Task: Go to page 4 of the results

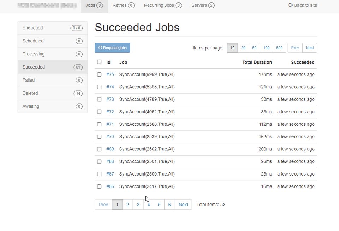Action: tap(149, 204)
